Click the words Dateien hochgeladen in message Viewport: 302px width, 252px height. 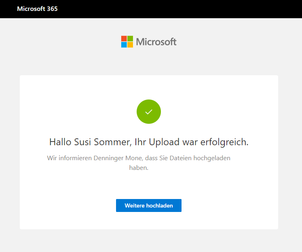click(x=202, y=158)
